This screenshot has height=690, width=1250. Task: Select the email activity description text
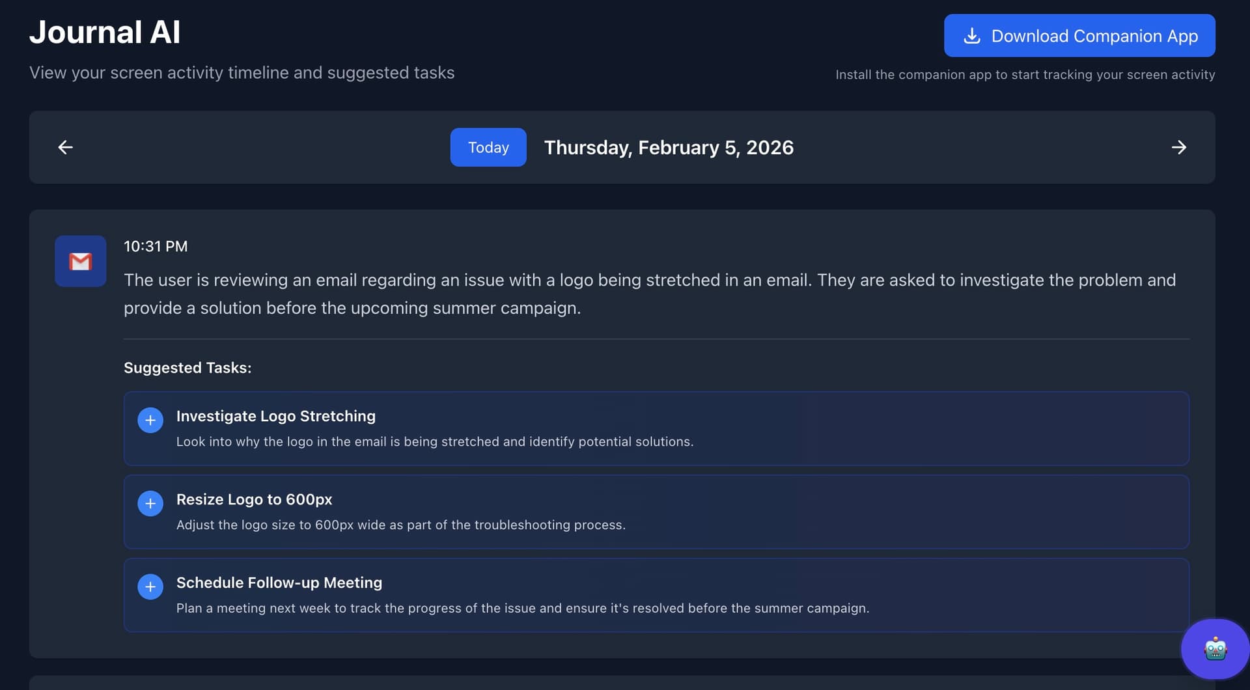pyautogui.click(x=650, y=294)
